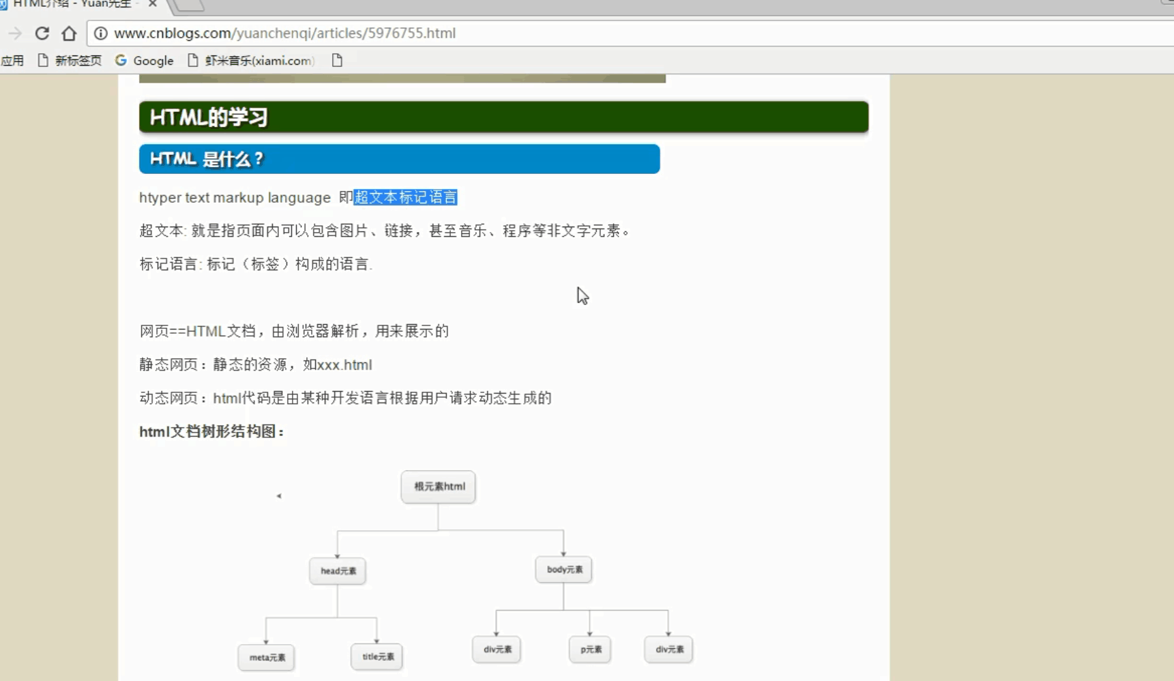1174x681 pixels.
Task: Click the blank page bookmark icon after 虾米音乐
Action: pos(336,61)
